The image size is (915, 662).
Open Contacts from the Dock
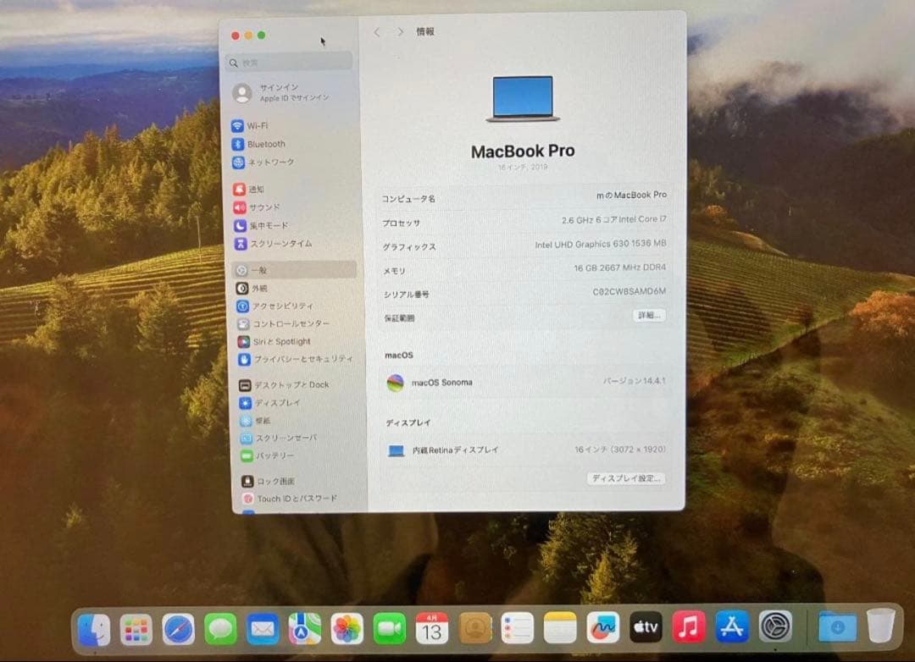[475, 628]
